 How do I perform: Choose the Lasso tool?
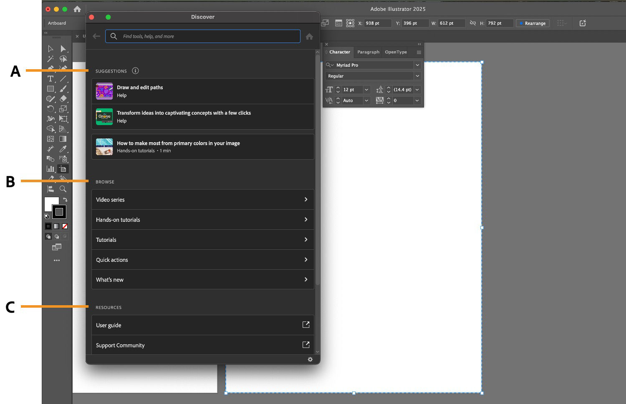(x=63, y=59)
